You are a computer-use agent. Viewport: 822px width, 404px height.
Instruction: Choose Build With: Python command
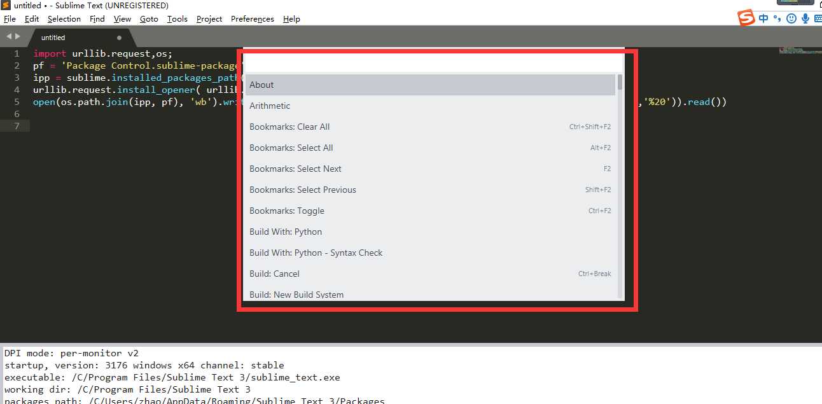pos(430,232)
